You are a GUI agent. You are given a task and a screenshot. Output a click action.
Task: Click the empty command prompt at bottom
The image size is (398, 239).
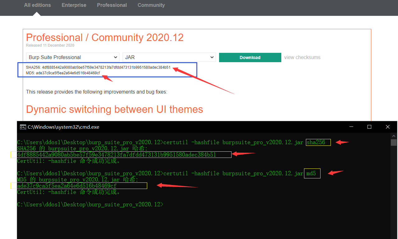coord(90,205)
